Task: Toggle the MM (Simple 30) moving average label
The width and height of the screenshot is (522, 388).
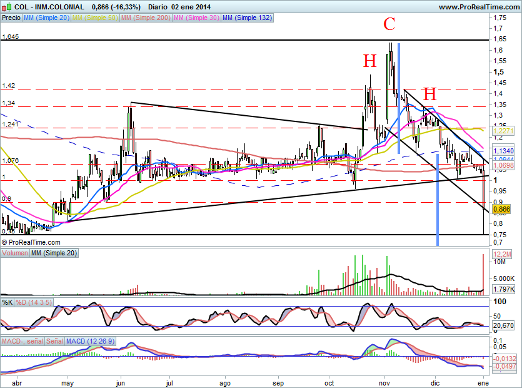Action: coord(196,18)
